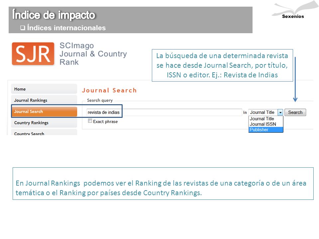Open Journal Rankings in the sidebar
The height and width of the screenshot is (239, 319).
point(44,100)
